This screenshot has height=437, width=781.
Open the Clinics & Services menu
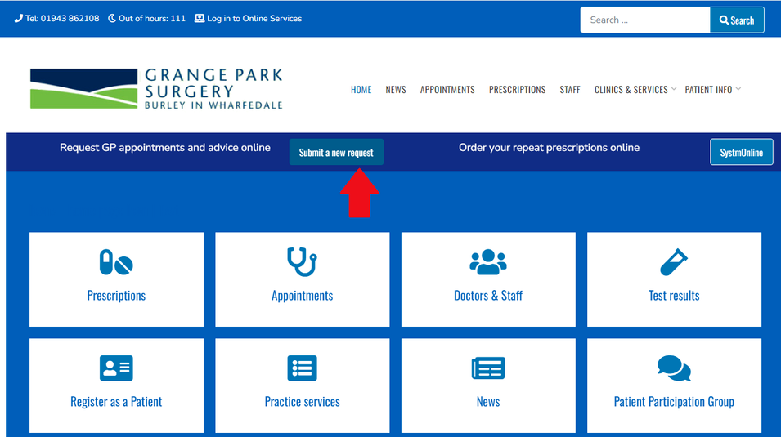point(631,90)
